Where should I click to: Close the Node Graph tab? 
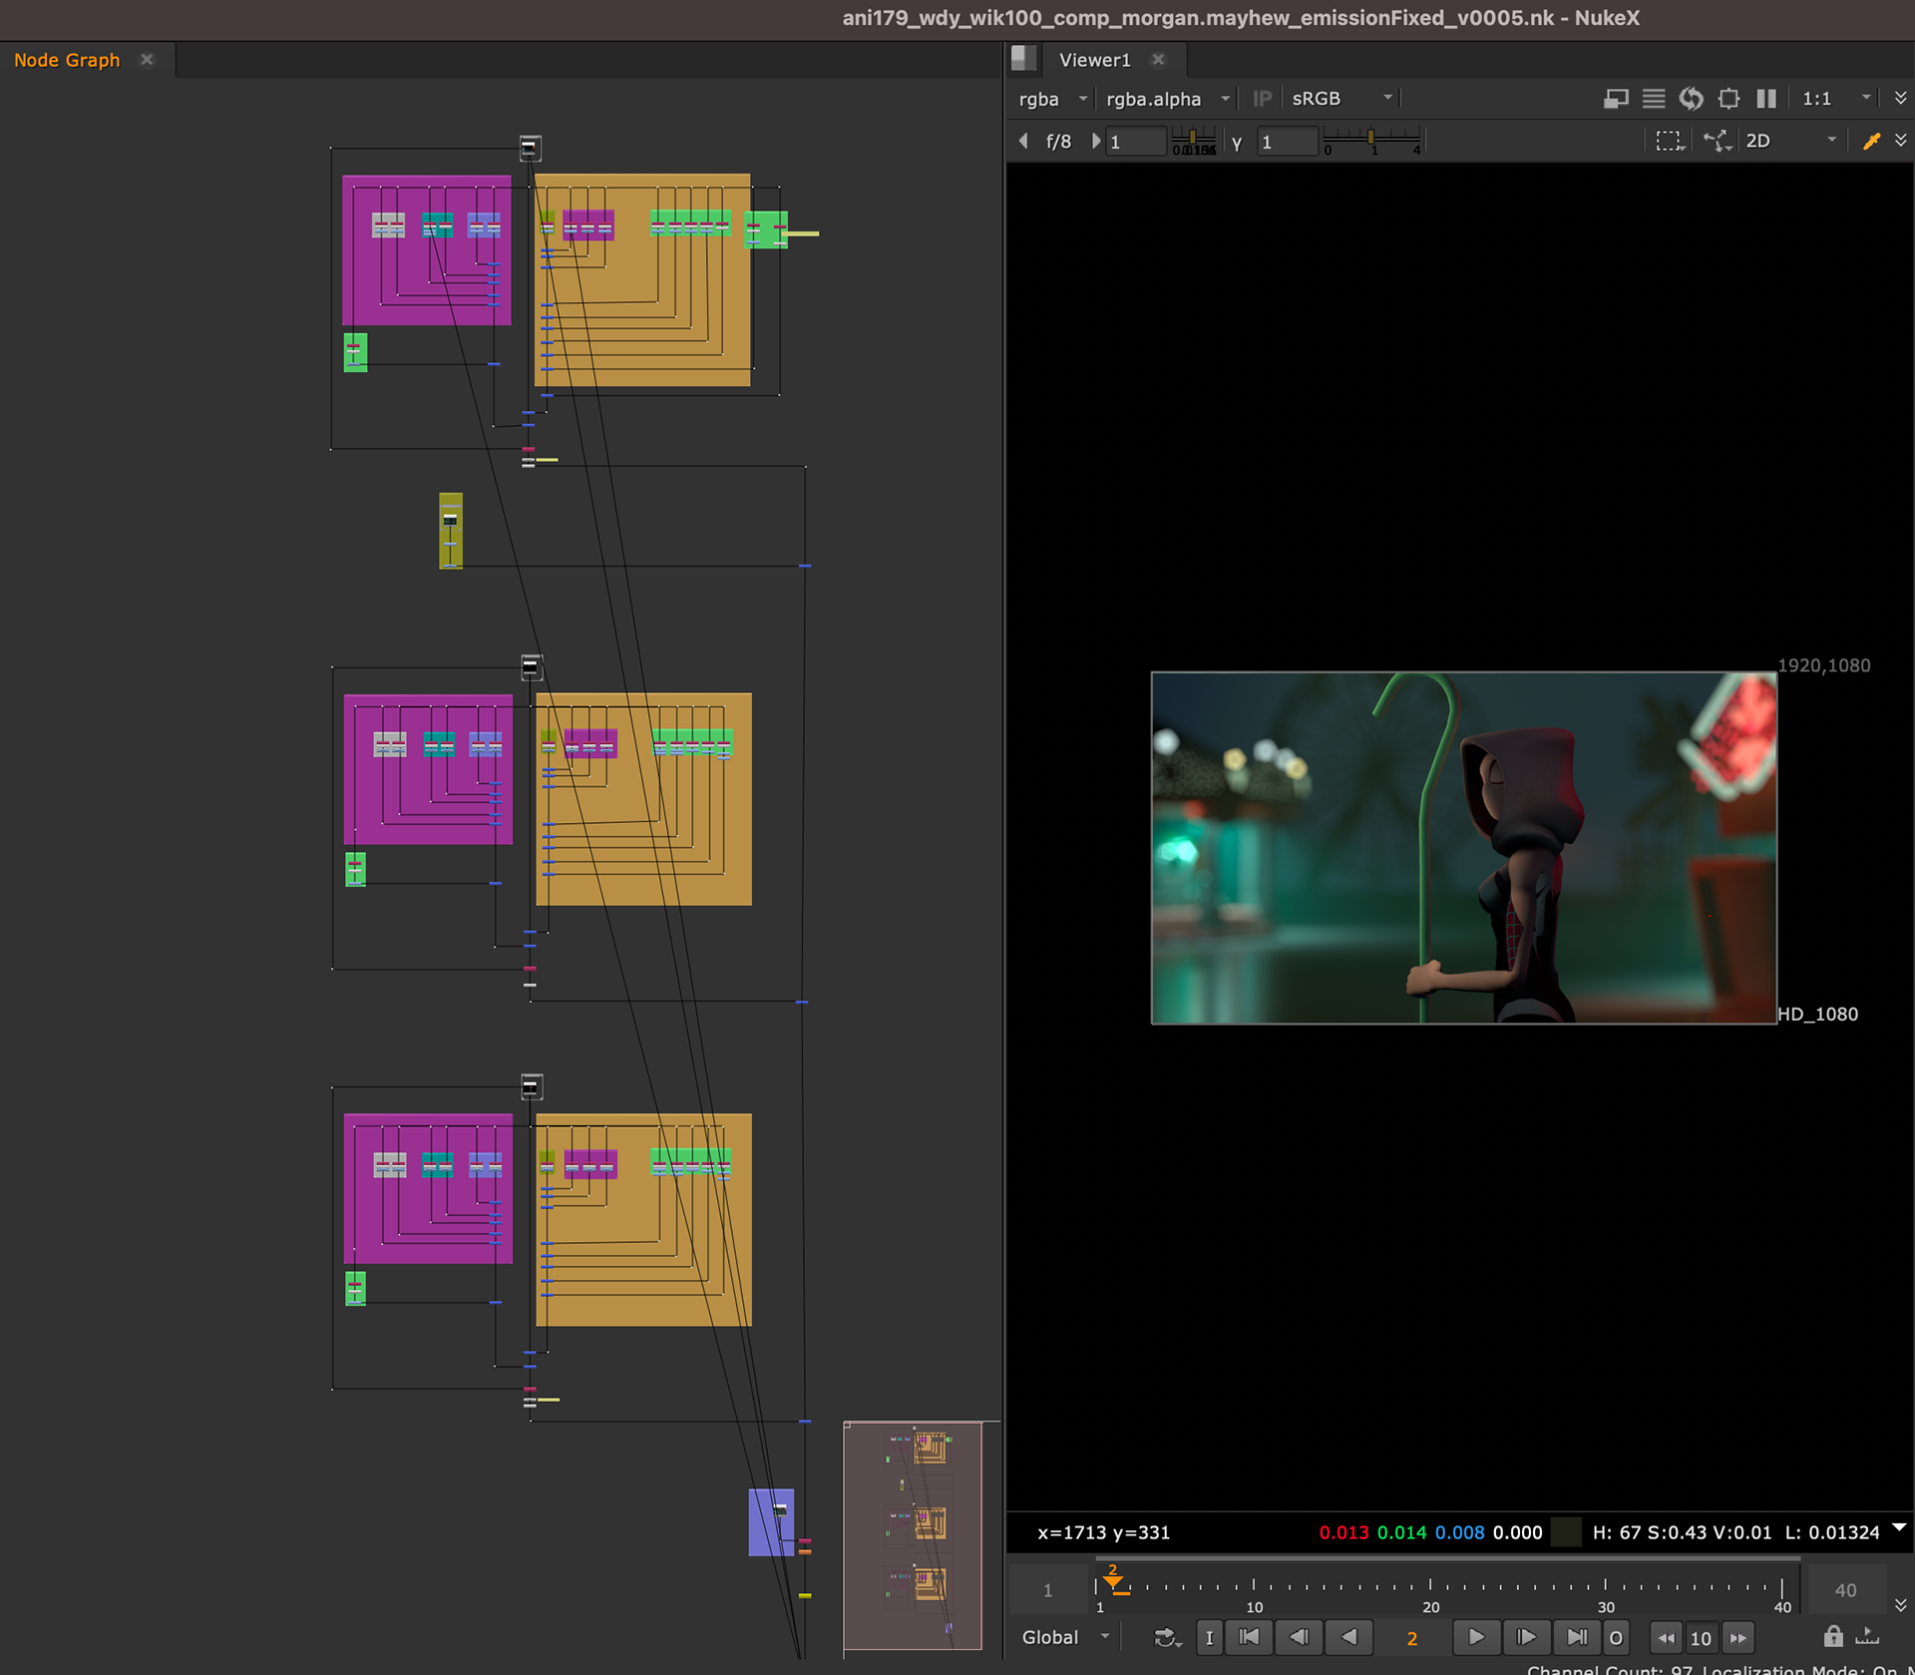pos(147,60)
